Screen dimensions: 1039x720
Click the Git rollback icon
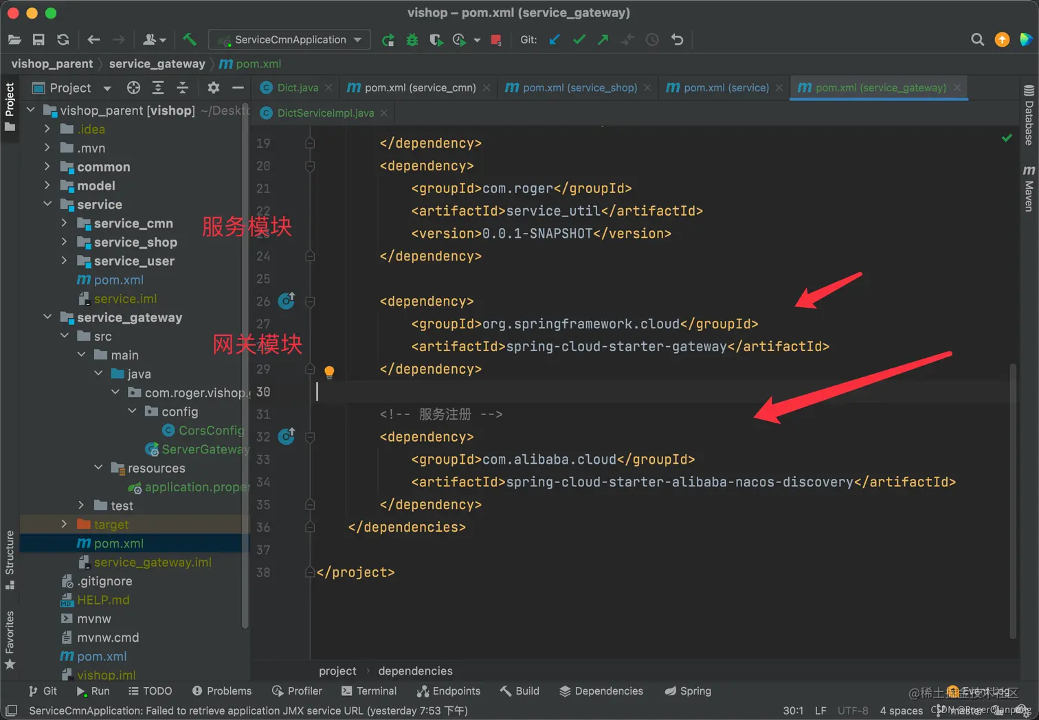point(678,40)
